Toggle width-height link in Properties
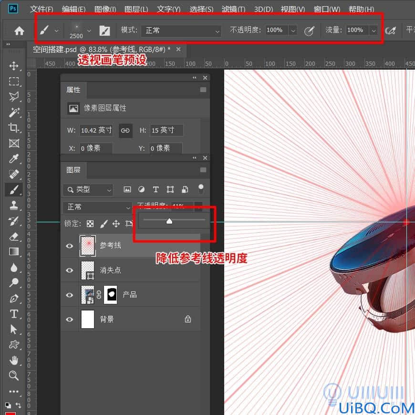The width and height of the screenshot is (415, 415). [125, 130]
